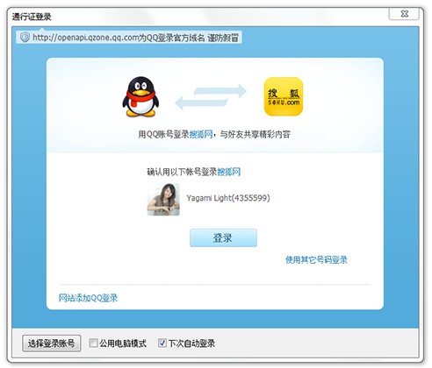Image resolution: width=432 pixels, height=368 pixels.
Task: Click the 选择登录账号 button
Action: [x=51, y=343]
